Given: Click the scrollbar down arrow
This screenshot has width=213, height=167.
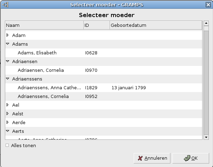Looking at the screenshot, I should (206, 137).
